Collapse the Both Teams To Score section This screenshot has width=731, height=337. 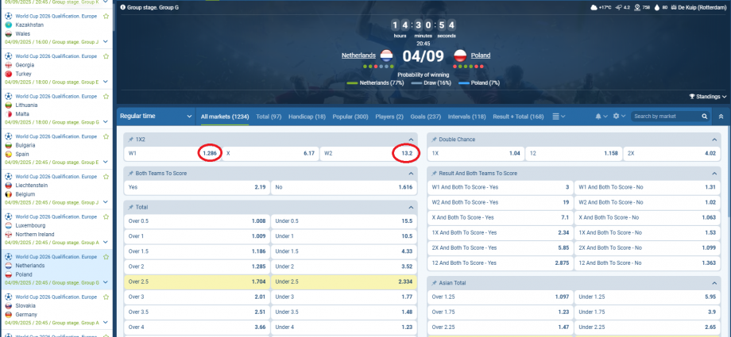(411, 174)
